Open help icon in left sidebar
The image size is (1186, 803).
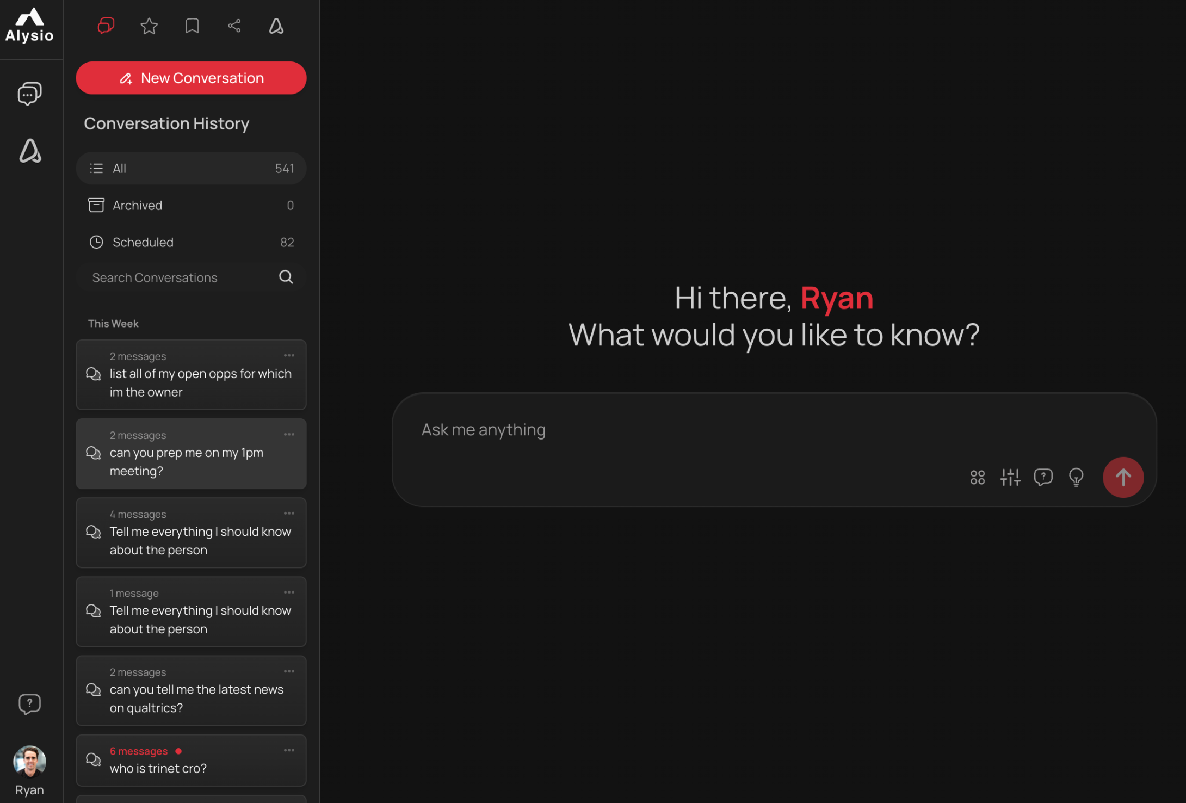coord(29,704)
